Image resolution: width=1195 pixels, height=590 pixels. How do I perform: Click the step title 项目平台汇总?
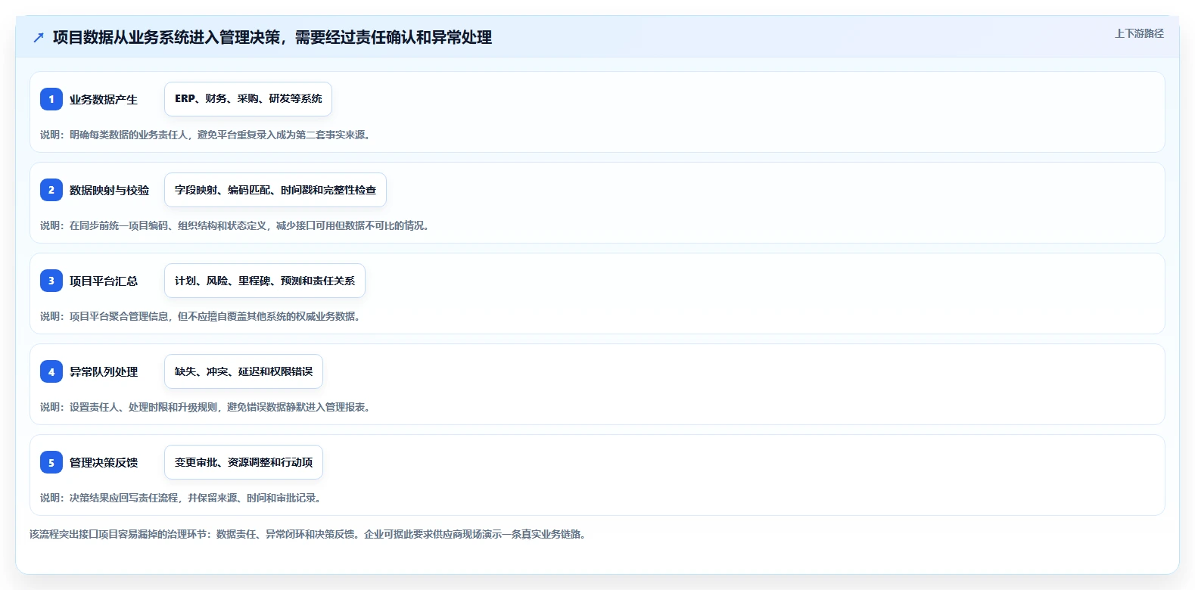point(104,281)
